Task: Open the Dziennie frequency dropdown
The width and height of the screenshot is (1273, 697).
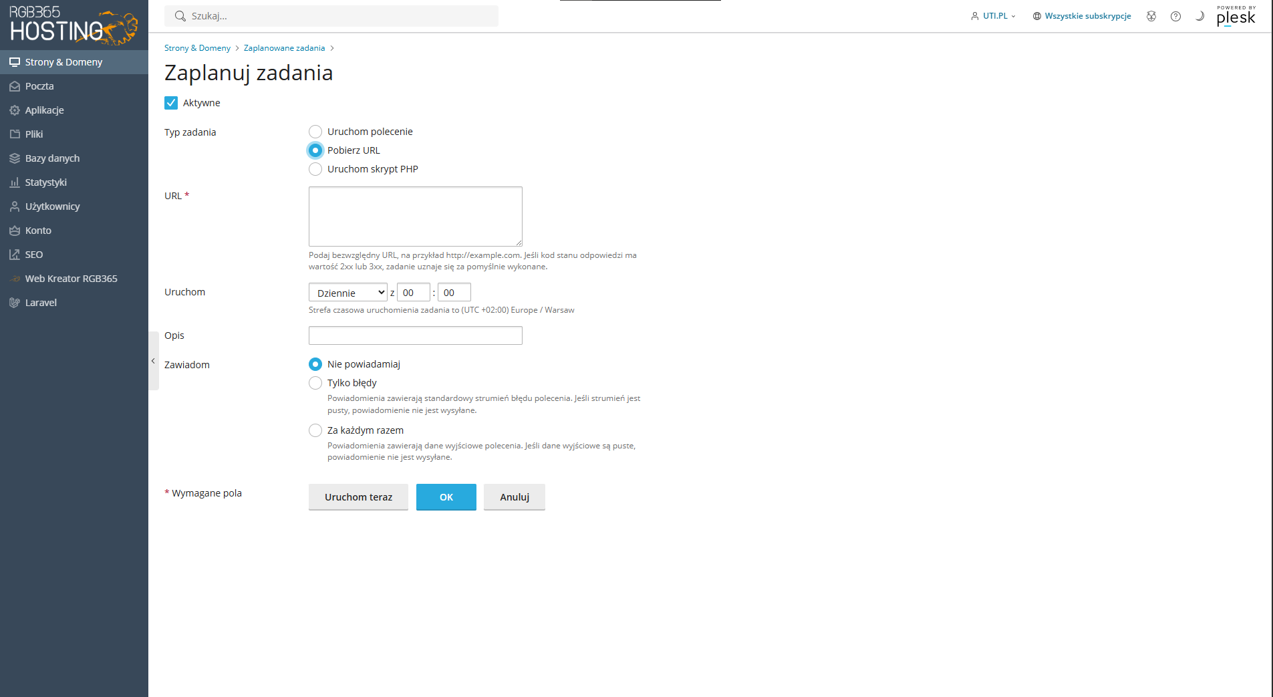Action: pos(348,293)
